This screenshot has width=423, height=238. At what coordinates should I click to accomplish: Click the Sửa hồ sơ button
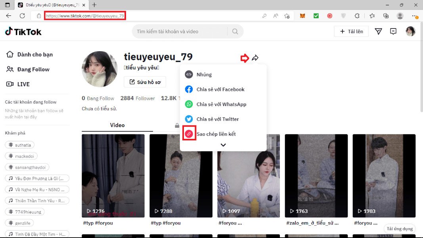pos(145,82)
